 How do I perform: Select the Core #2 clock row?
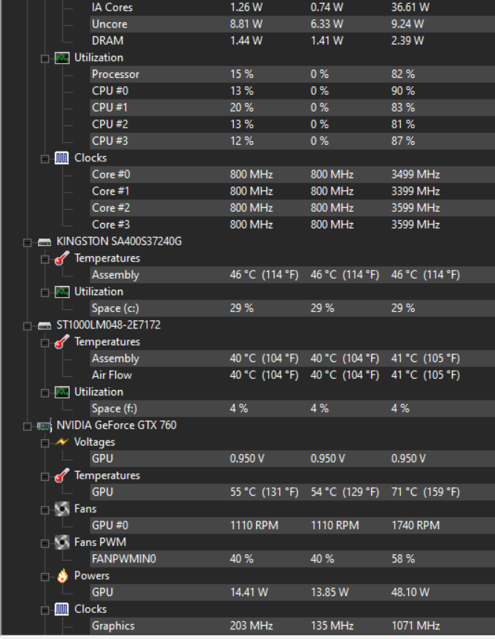tap(292, 208)
